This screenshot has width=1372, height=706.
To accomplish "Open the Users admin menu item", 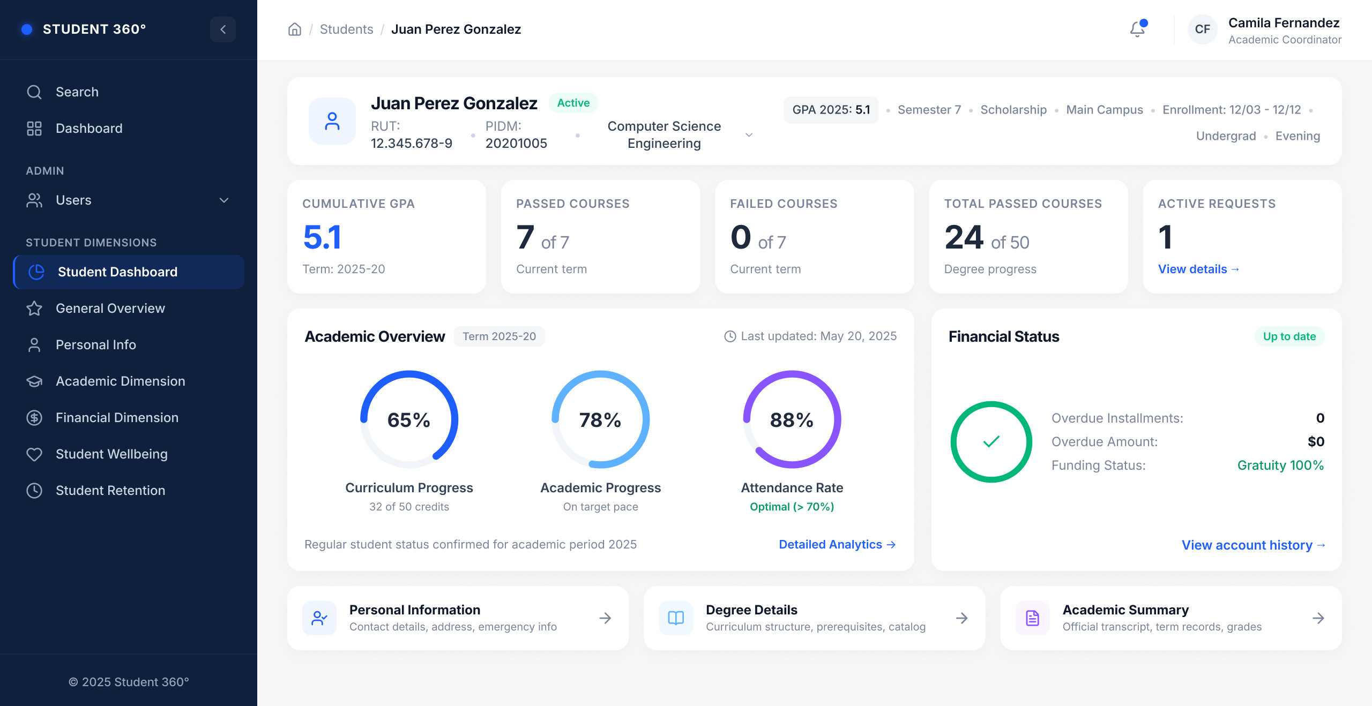I will [129, 200].
